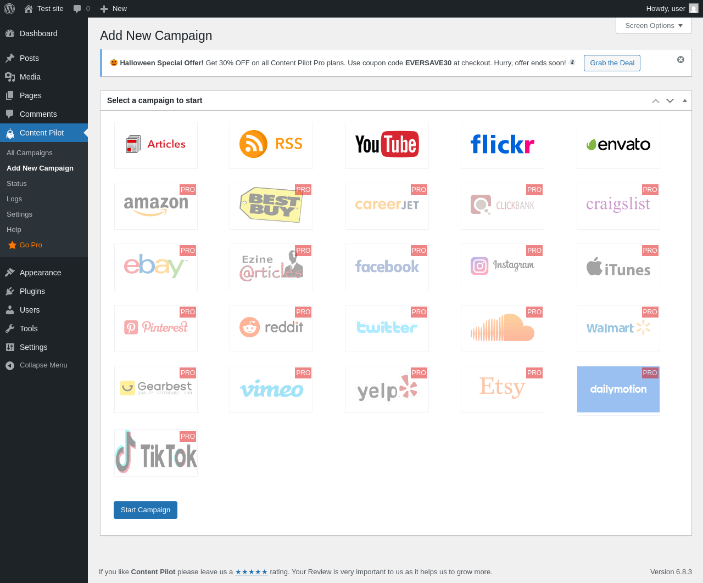Open the WordPress Settings menu
This screenshot has height=583, width=703.
pyautogui.click(x=44, y=347)
